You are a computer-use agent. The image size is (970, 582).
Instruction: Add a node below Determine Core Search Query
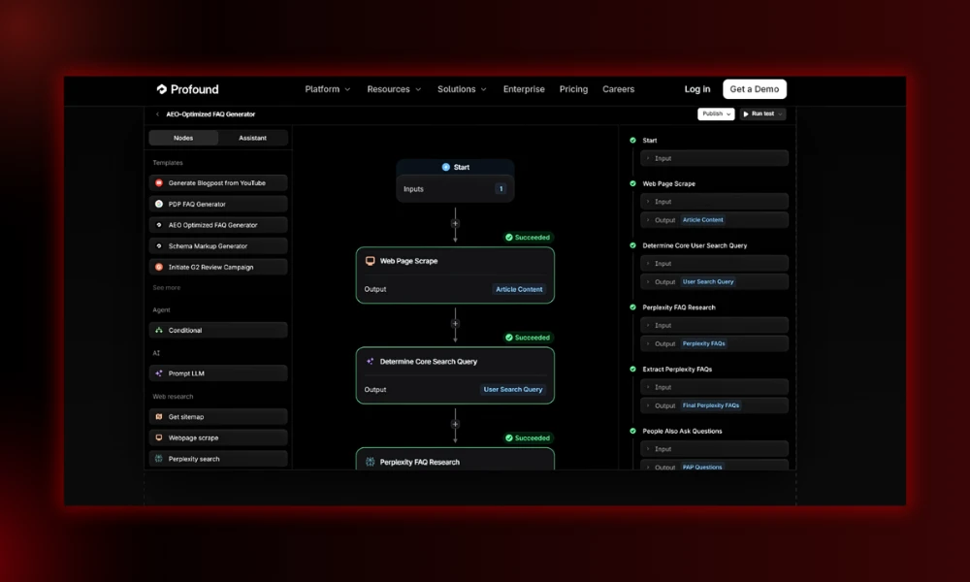pos(455,424)
